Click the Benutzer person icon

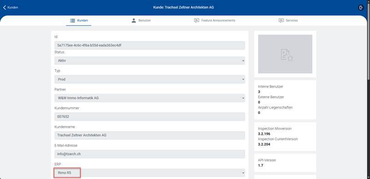click(134, 20)
